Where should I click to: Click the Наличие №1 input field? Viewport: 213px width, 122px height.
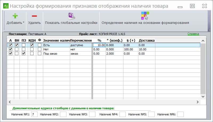(34, 114)
